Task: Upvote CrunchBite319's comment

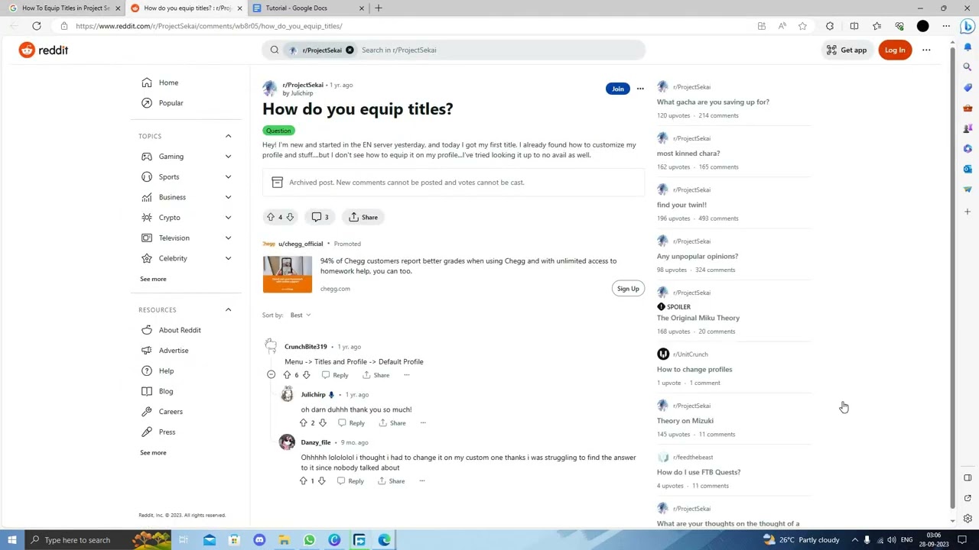Action: pos(287,375)
